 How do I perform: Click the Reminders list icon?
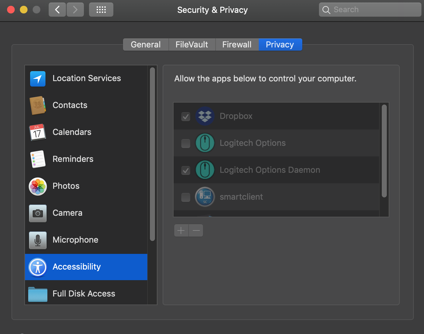pyautogui.click(x=38, y=159)
